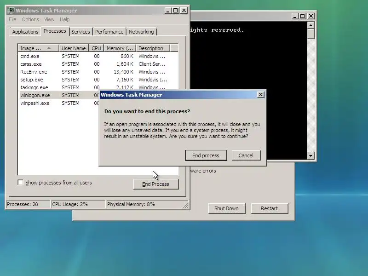
Task: Open the View menu
Action: tap(49, 19)
